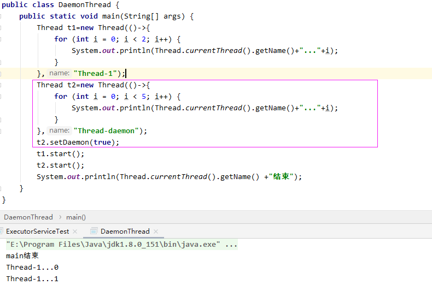Click the main method signature
Viewport: 432px width, 285px height.
tap(106, 16)
